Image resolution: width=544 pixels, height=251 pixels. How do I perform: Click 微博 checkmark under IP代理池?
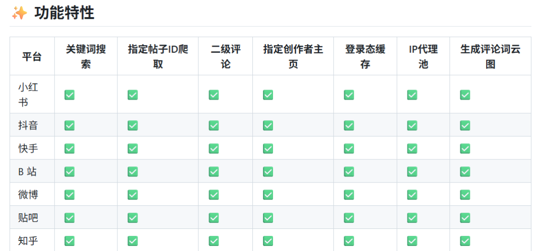pos(412,195)
